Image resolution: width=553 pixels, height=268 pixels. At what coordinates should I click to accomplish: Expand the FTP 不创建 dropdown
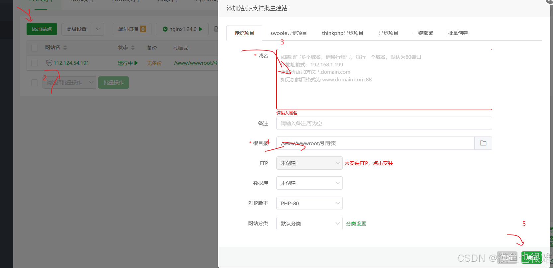point(309,163)
